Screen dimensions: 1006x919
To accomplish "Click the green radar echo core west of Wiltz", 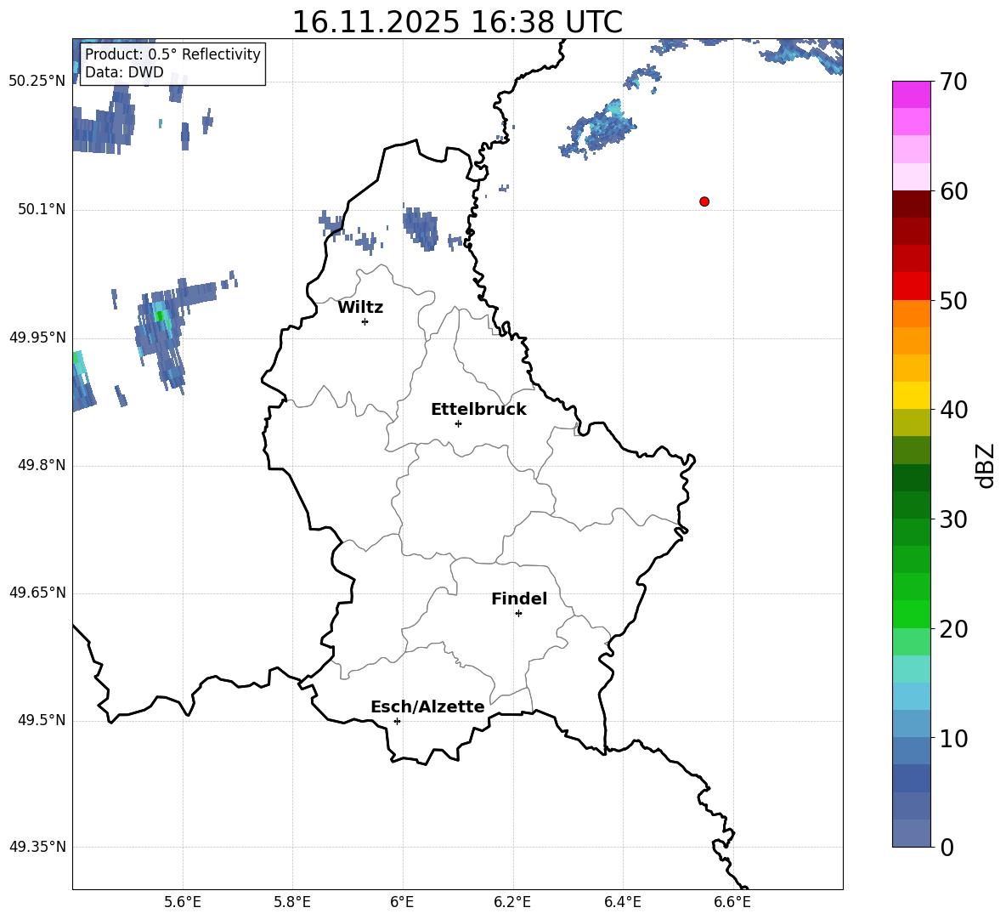I will pos(159,315).
